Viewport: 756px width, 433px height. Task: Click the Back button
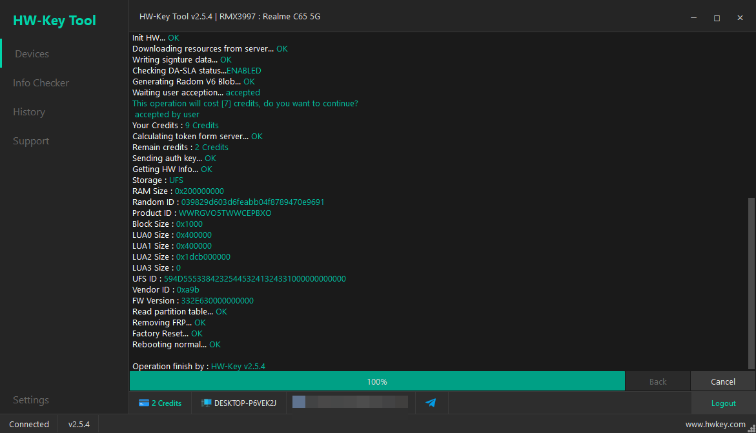click(658, 381)
